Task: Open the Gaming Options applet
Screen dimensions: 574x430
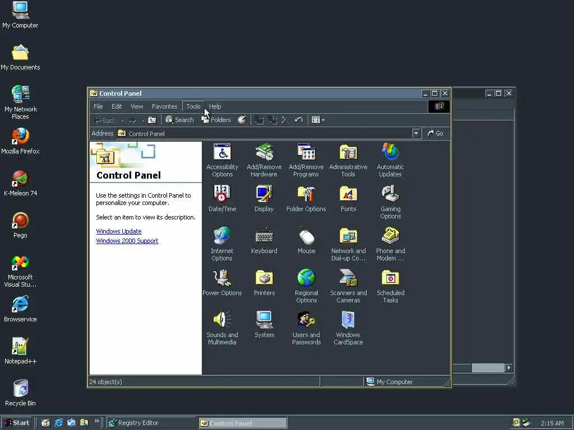Action: (390, 202)
